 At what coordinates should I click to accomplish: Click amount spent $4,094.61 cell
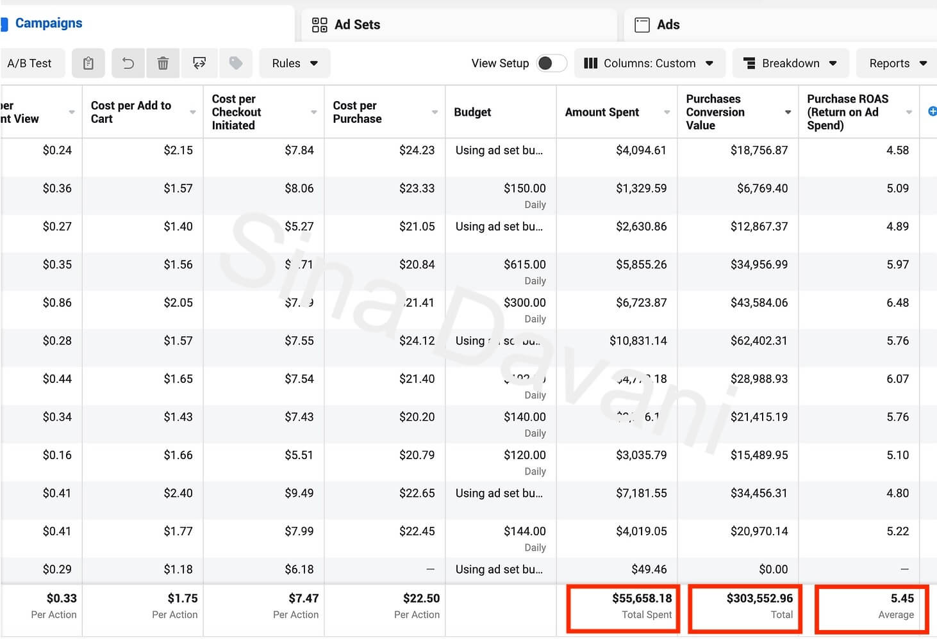click(x=641, y=150)
